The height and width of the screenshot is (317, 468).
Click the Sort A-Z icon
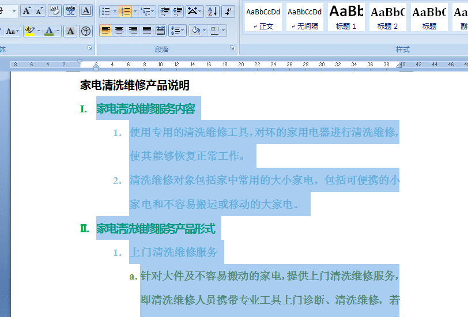212,12
